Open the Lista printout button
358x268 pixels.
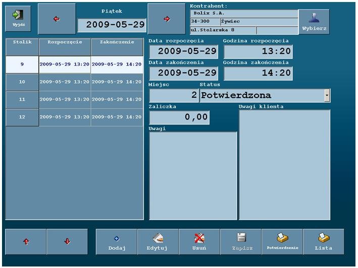pyautogui.click(x=324, y=242)
